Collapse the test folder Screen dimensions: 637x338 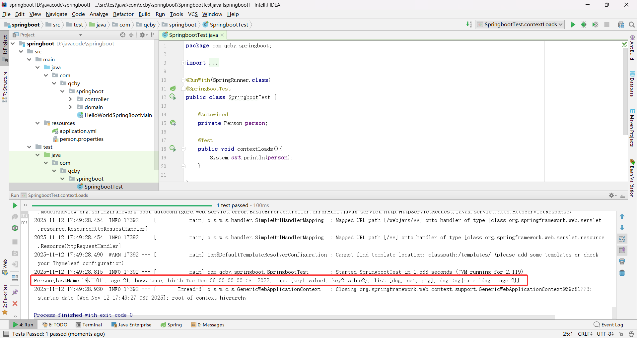(x=29, y=147)
